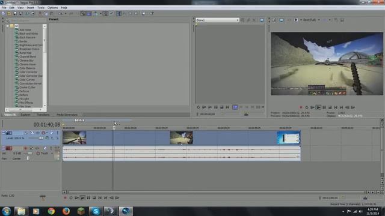Click audio track Vol slider
The image size is (385, 216).
pos(28,154)
